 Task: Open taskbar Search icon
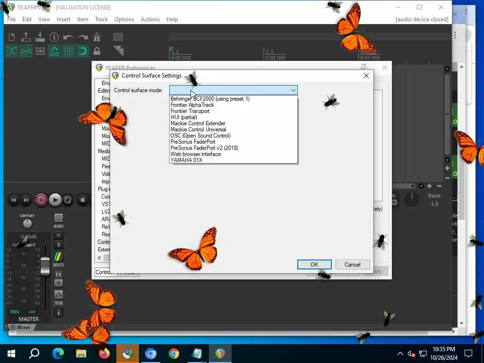(34, 354)
